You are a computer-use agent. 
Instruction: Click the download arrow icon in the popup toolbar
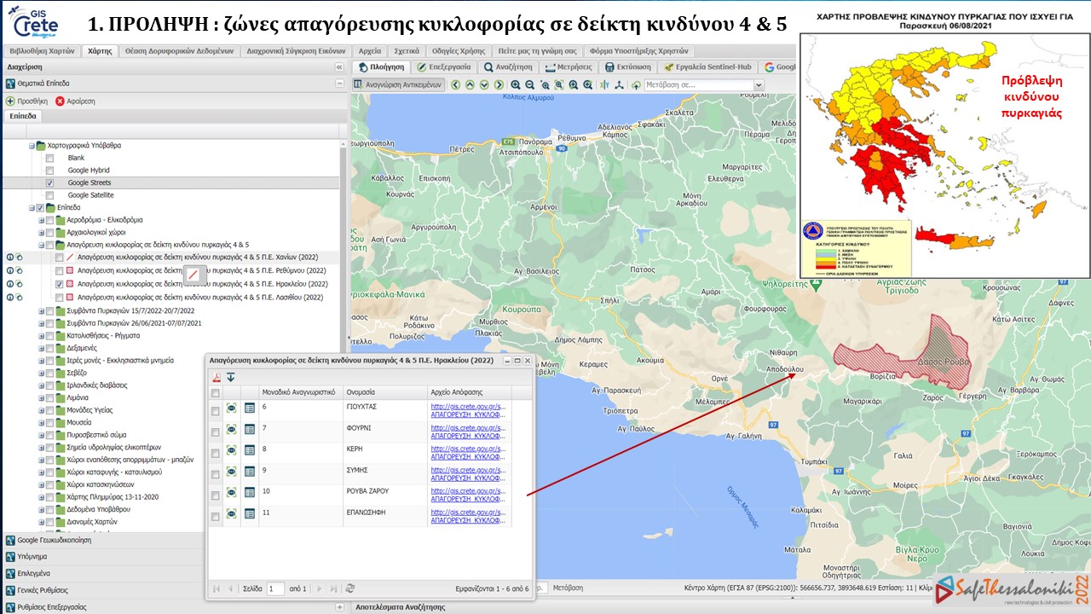[231, 377]
